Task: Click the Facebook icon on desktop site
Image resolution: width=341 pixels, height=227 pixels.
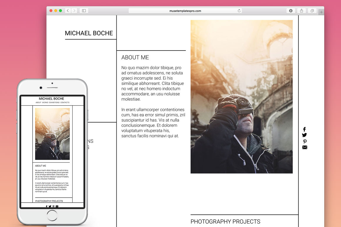Action: pyautogui.click(x=304, y=129)
